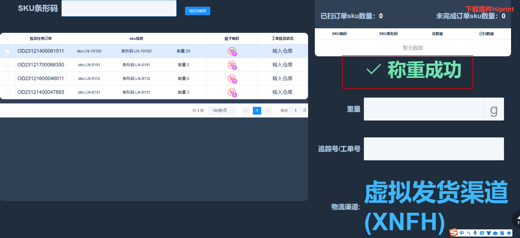The height and width of the screenshot is (238, 520).
Task: Click the 下载插件Hiprint link
Action: coord(489,9)
